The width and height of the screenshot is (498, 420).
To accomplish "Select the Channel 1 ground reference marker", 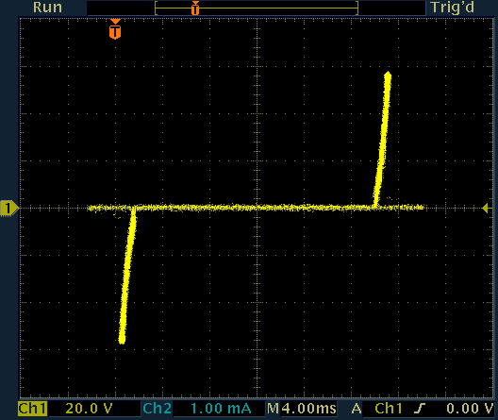I will tap(9, 209).
